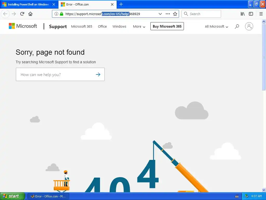This screenshot has height=200, width=266.
Task: Click the vertical scrollbar thumb
Action: (264, 57)
